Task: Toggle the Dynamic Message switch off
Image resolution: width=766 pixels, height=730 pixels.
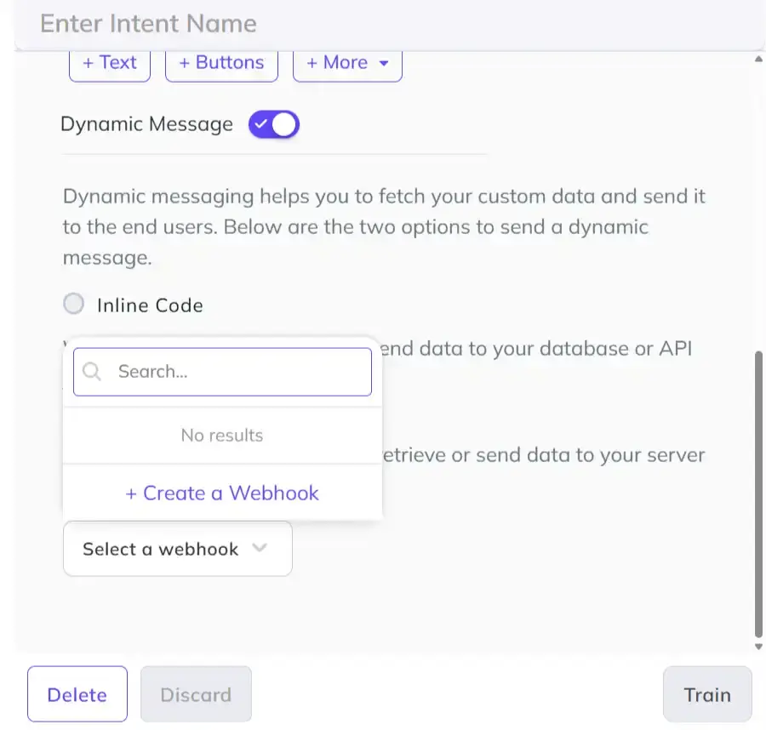Action: tap(273, 124)
